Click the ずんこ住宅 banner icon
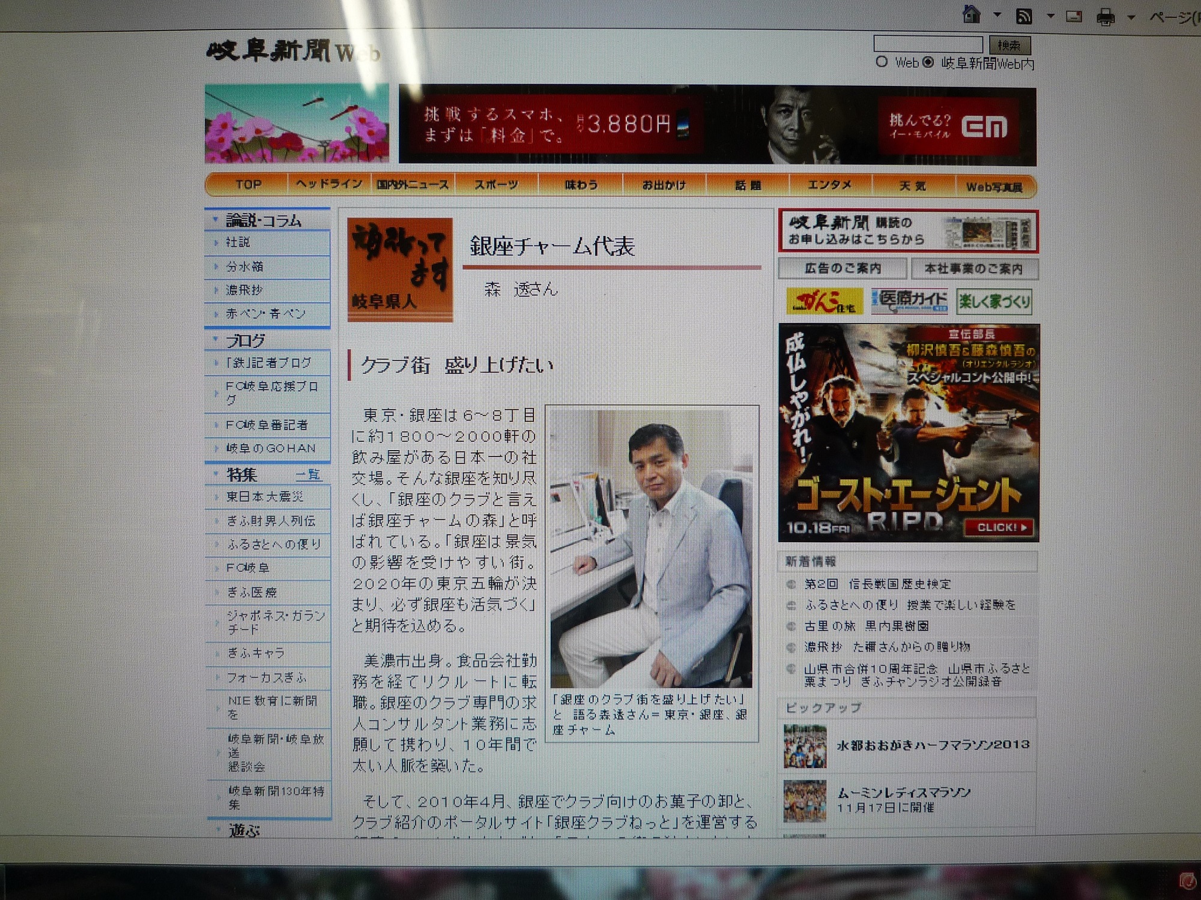This screenshot has height=900, width=1201. [824, 301]
